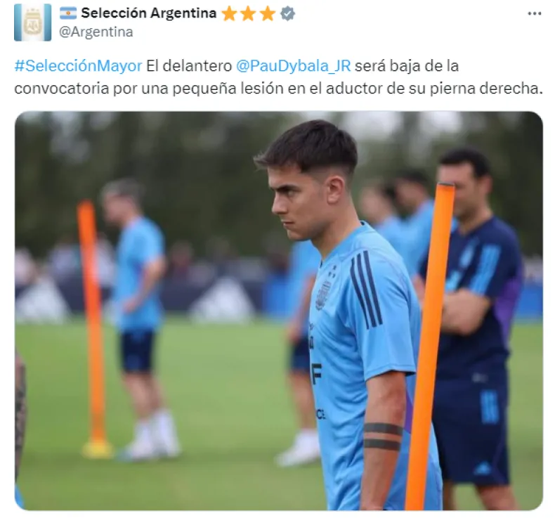This screenshot has height=518, width=555.
Task: Click the Selección Argentina display name
Action: [149, 13]
